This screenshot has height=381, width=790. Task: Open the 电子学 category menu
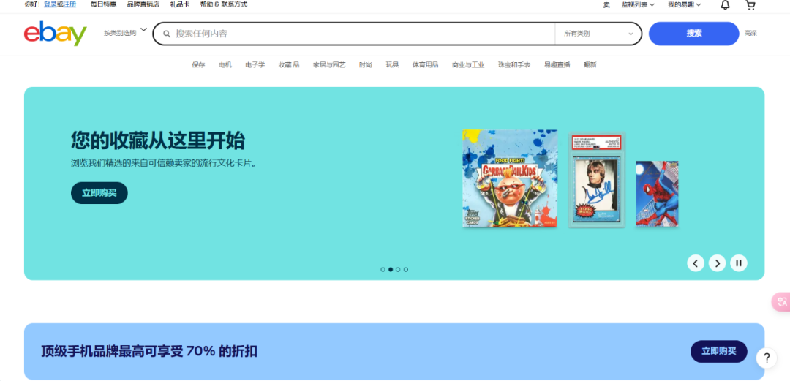pyautogui.click(x=255, y=64)
